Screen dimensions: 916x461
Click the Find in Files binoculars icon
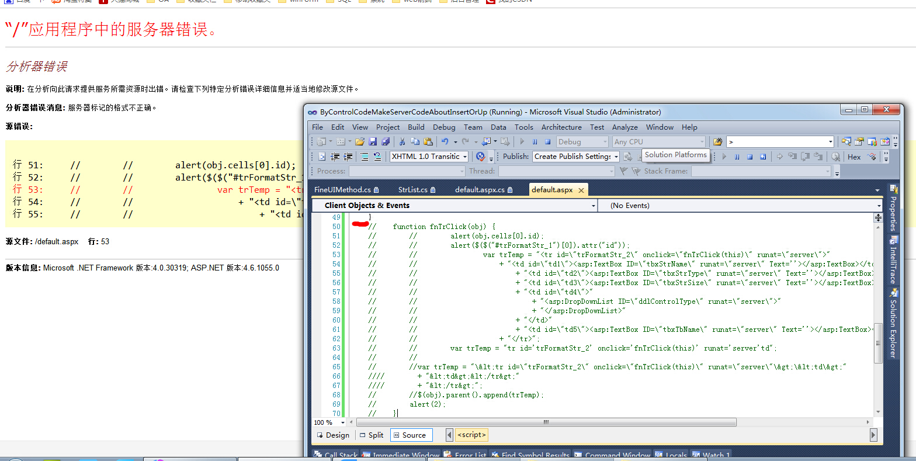tap(718, 141)
